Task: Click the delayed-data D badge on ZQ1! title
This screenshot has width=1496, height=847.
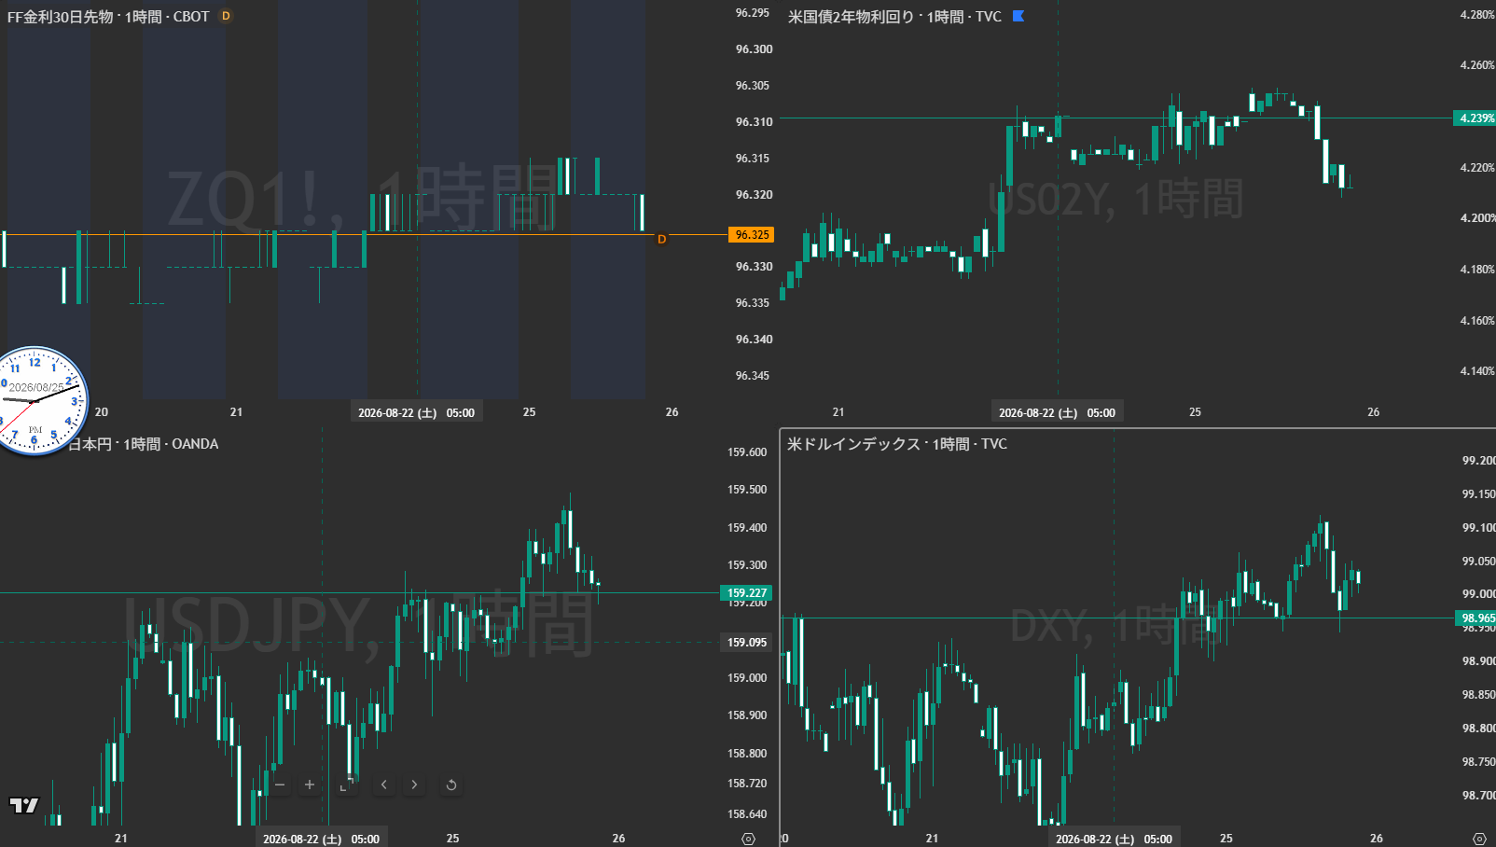Action: pos(226,16)
